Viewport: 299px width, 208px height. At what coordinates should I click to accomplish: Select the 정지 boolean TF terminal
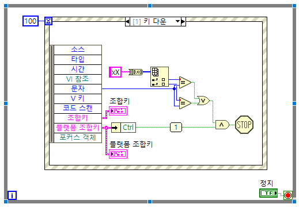pos(268,193)
